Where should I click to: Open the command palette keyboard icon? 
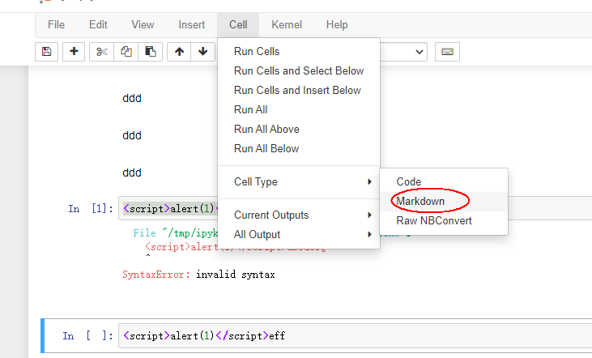point(447,52)
